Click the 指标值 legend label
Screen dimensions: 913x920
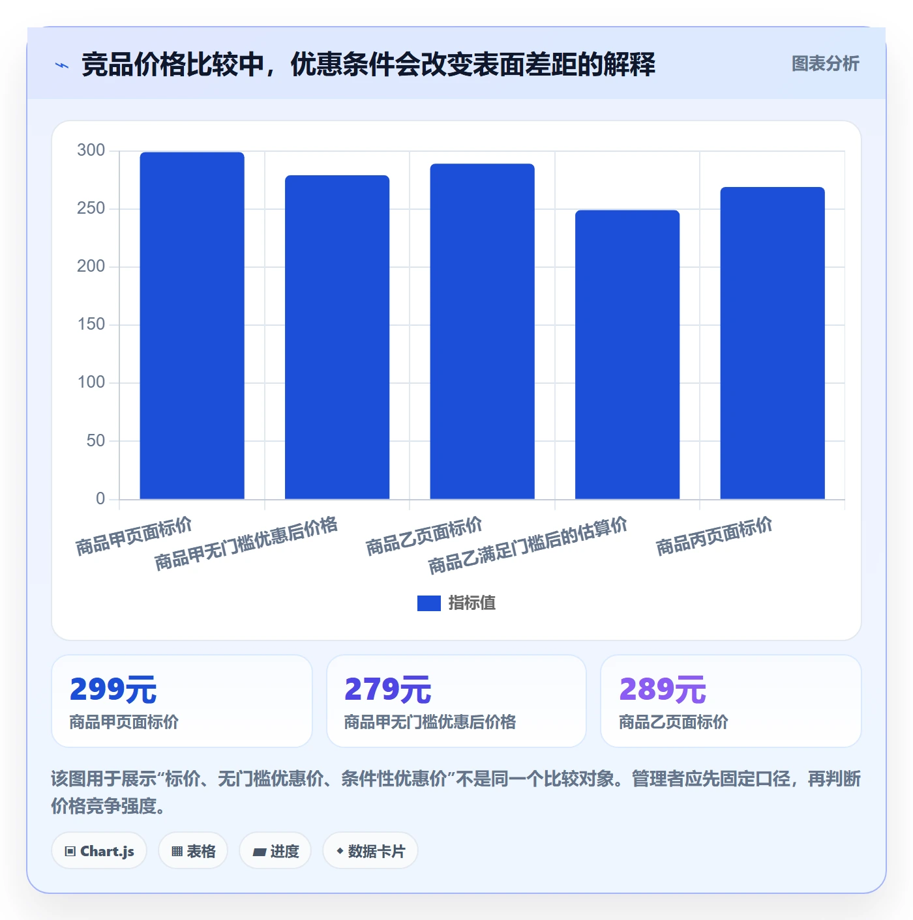[471, 603]
